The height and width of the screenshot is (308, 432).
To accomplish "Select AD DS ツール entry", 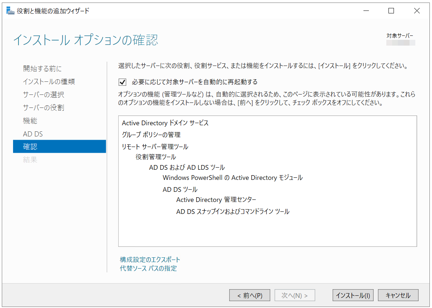I will point(180,190).
